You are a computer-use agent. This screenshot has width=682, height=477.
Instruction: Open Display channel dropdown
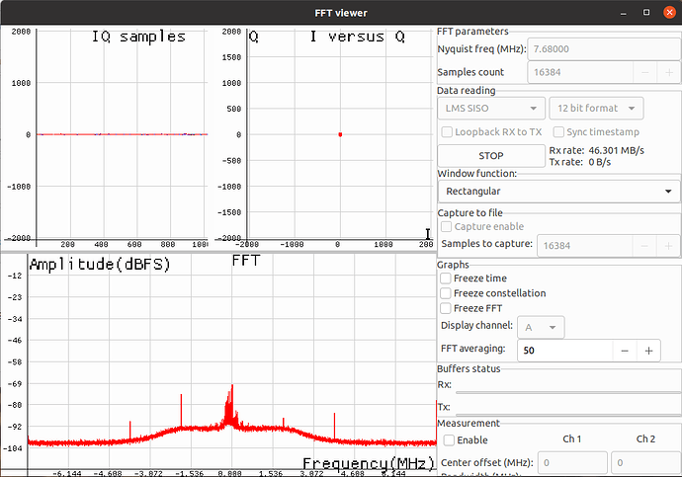tap(541, 327)
